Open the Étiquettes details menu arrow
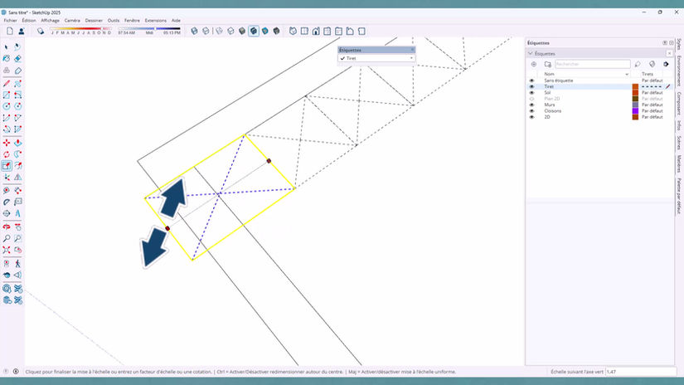This screenshot has width=684, height=385. [x=666, y=64]
